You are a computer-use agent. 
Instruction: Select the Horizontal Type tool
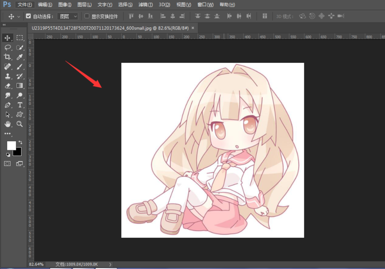click(x=20, y=105)
